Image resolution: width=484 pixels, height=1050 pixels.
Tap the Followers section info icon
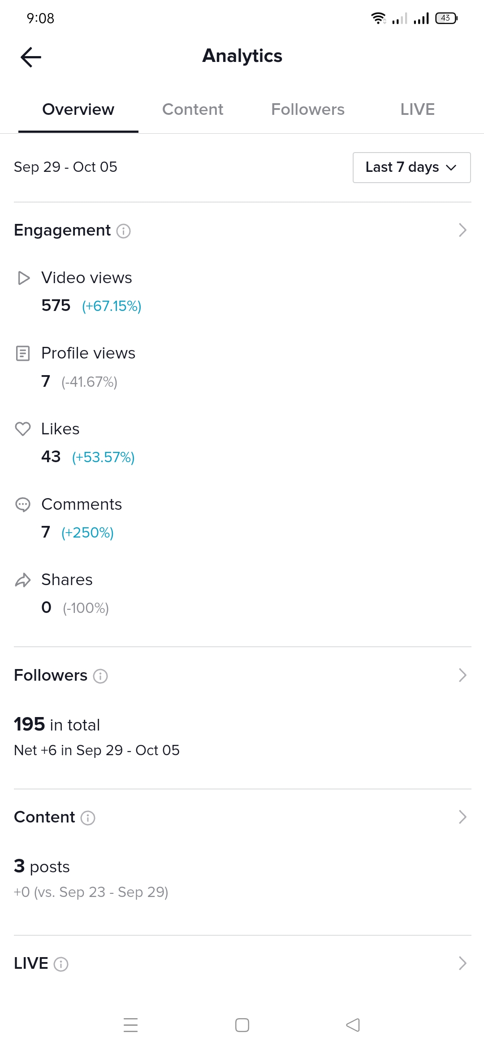pos(100,676)
